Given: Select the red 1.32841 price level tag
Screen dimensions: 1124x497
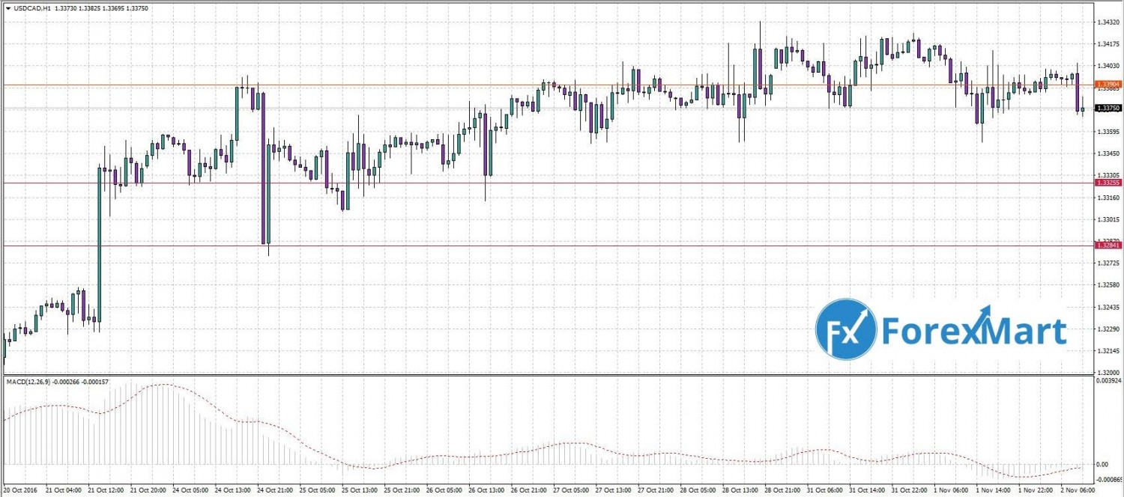Looking at the screenshot, I should click(x=1108, y=245).
